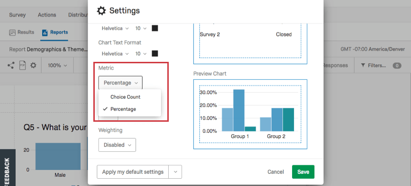Open the Chart Text Format Helvetica font dropdown
The height and width of the screenshot is (186, 411).
click(115, 54)
